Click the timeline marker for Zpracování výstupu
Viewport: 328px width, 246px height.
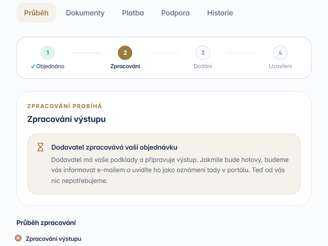[18, 238]
